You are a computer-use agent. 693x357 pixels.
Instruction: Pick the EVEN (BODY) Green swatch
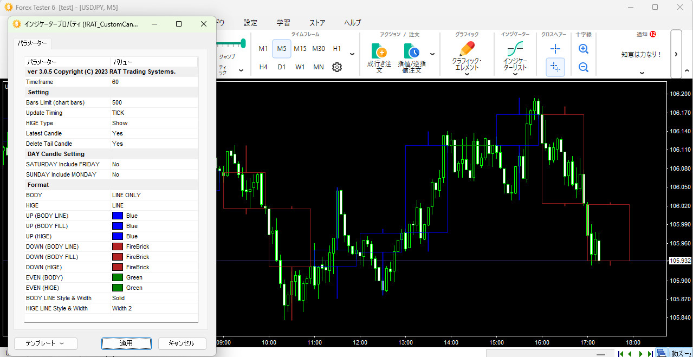click(118, 277)
